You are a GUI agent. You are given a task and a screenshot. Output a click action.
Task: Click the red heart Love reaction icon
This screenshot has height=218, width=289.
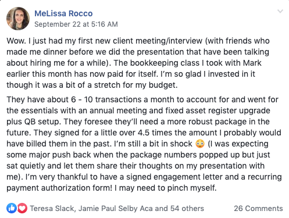(x=22, y=208)
